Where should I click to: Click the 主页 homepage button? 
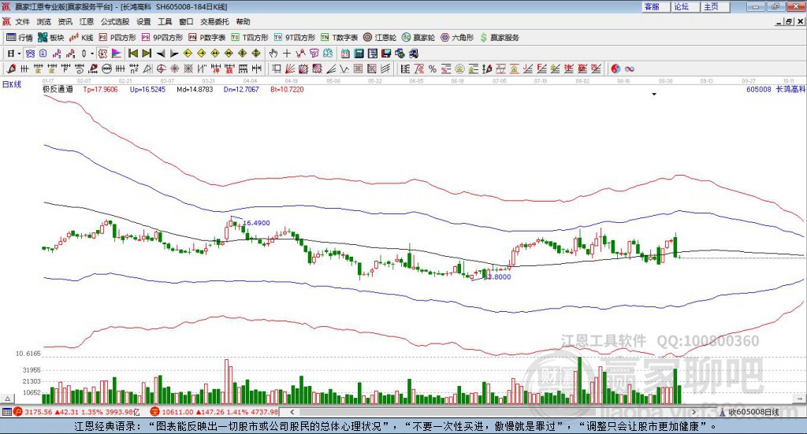(715, 6)
